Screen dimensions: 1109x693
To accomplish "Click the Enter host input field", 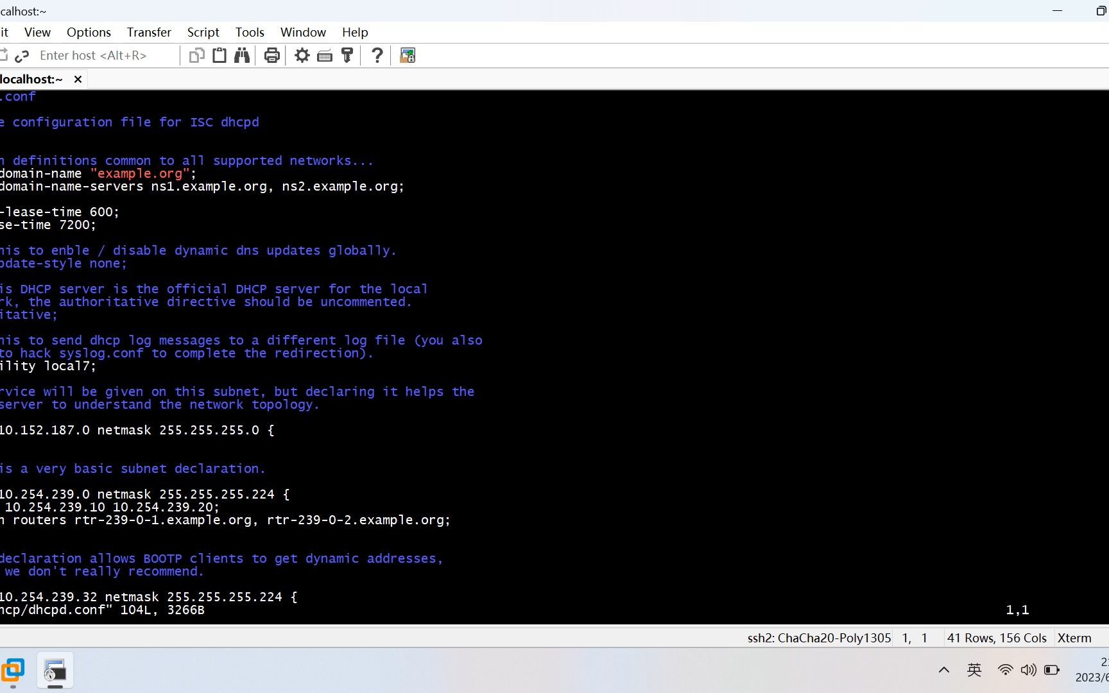I will (106, 56).
